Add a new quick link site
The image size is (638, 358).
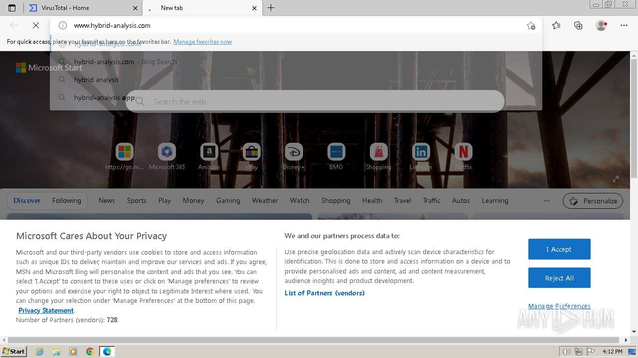(505, 156)
